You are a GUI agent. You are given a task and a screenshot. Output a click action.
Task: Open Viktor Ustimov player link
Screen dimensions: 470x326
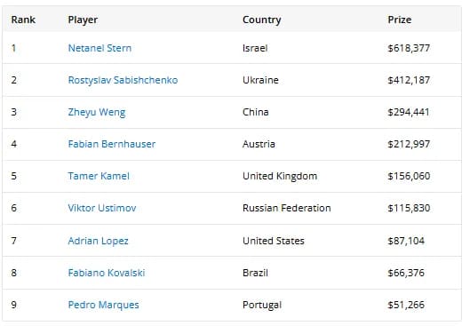click(x=102, y=208)
